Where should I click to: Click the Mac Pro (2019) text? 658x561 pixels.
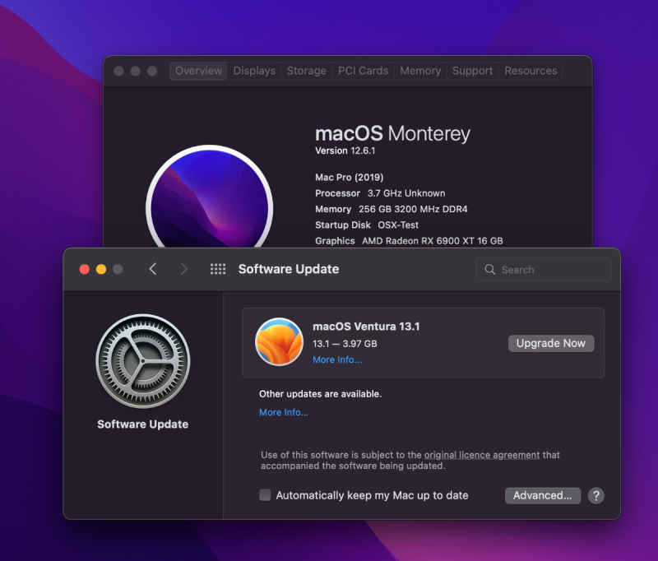click(x=349, y=177)
